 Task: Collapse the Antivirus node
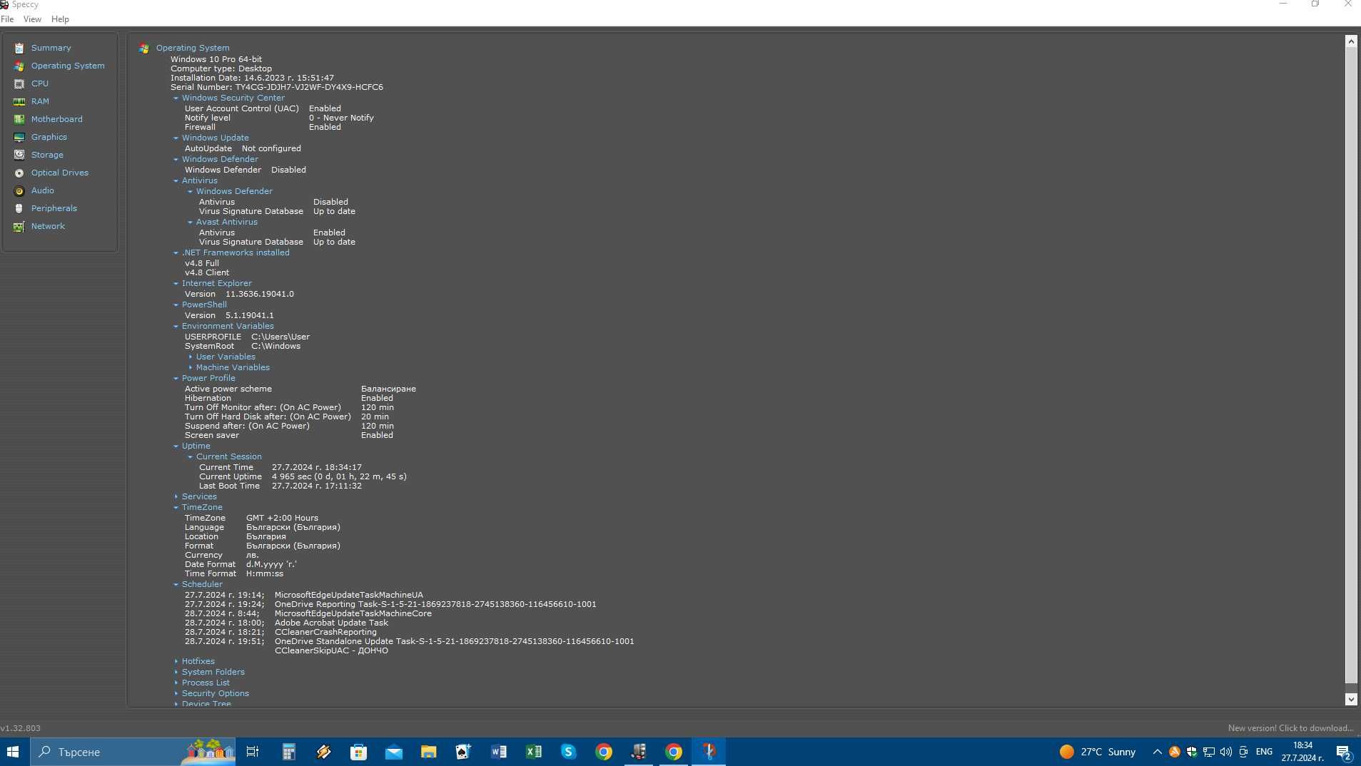[176, 181]
